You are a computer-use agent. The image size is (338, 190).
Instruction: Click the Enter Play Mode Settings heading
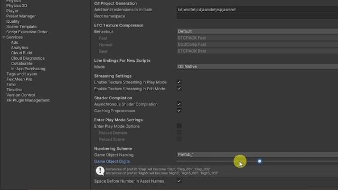[x=118, y=120]
